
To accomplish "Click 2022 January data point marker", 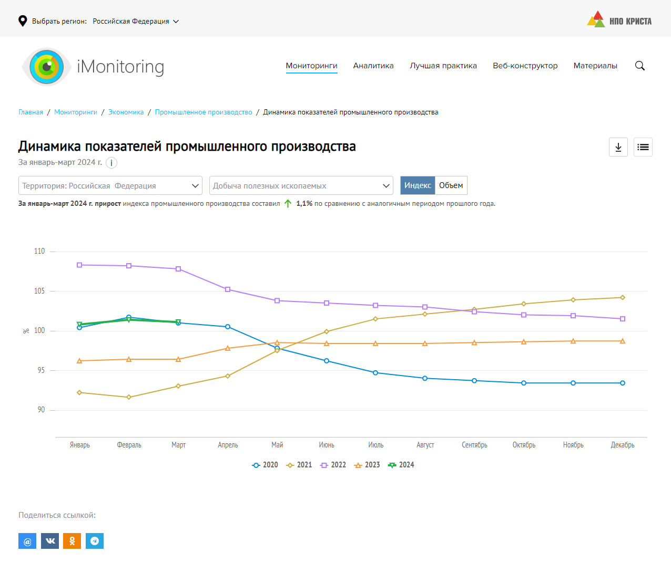I will [x=79, y=265].
